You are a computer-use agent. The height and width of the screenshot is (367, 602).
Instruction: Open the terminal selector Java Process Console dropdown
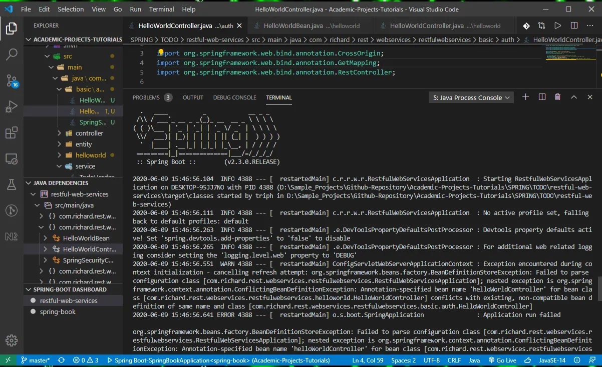471,97
